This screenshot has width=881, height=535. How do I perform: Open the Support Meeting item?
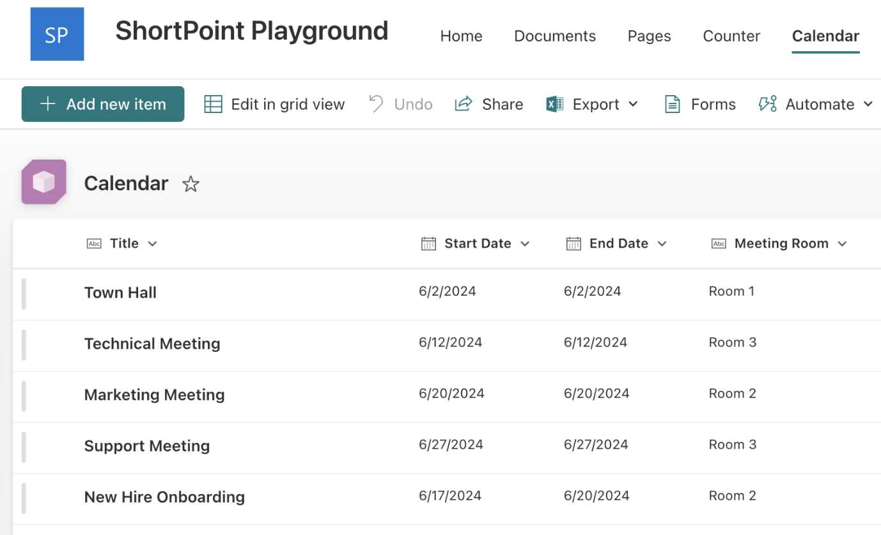[147, 446]
